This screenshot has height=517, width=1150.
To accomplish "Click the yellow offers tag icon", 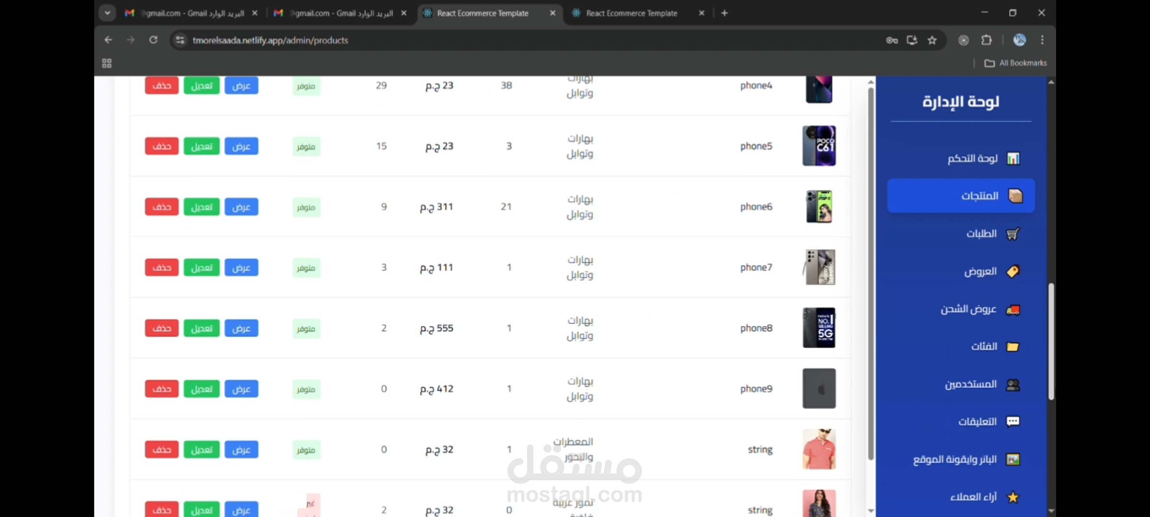I will pyautogui.click(x=1012, y=271).
